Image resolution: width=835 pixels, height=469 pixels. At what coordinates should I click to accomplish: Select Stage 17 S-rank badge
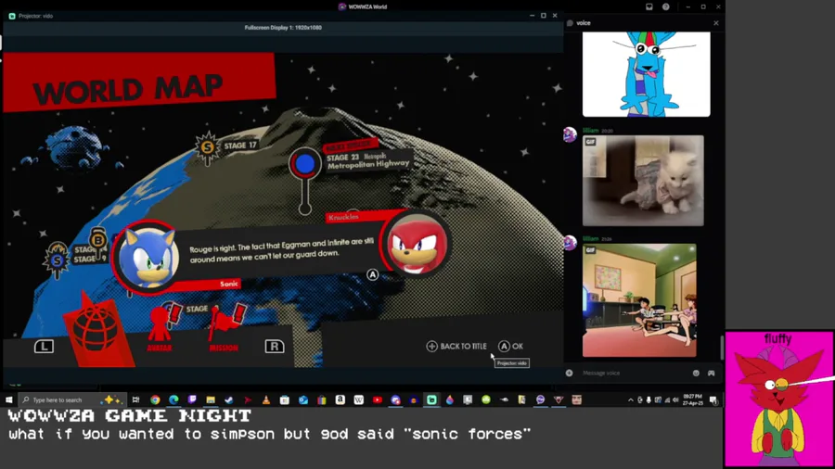click(x=207, y=146)
